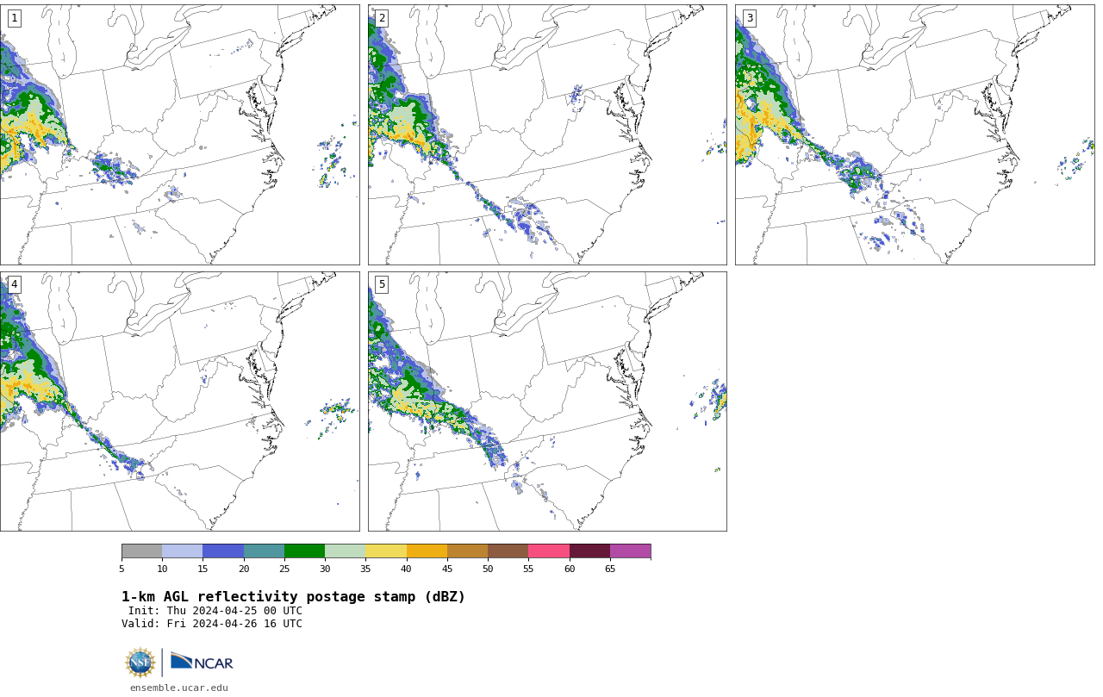Click the maroon 60-65 dBZ swatch
This screenshot has height=697, width=1103.
click(x=589, y=551)
